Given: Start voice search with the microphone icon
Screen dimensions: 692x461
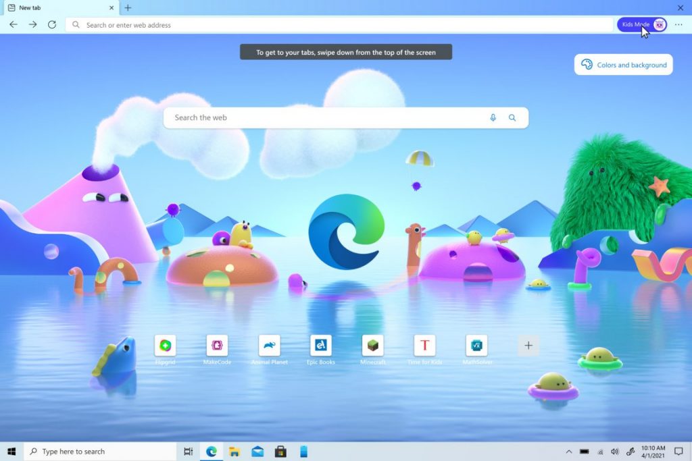Looking at the screenshot, I should (x=493, y=117).
